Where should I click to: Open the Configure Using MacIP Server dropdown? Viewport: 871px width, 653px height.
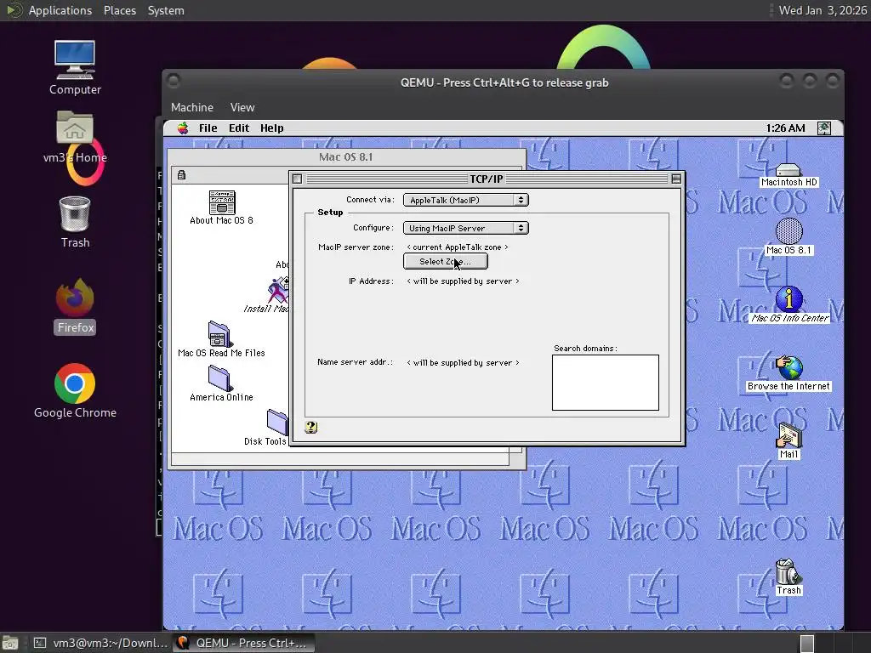pos(465,228)
